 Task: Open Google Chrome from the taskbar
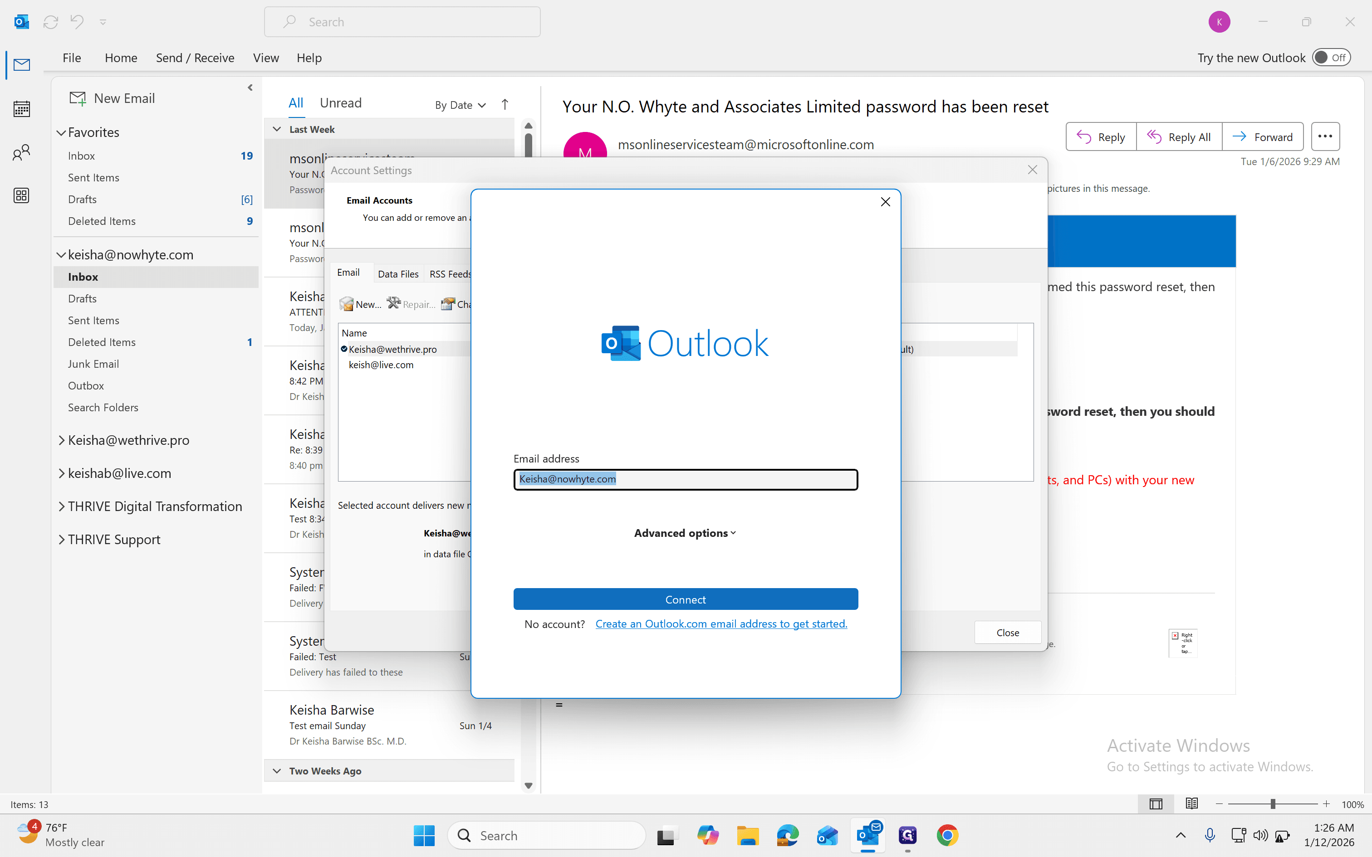tap(947, 835)
